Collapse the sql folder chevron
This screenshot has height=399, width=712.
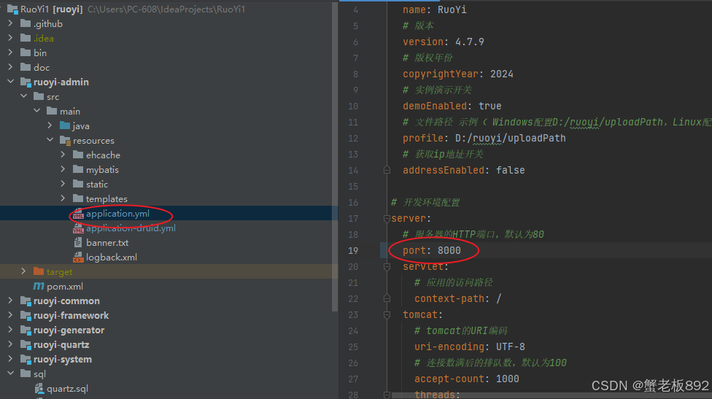click(x=10, y=373)
